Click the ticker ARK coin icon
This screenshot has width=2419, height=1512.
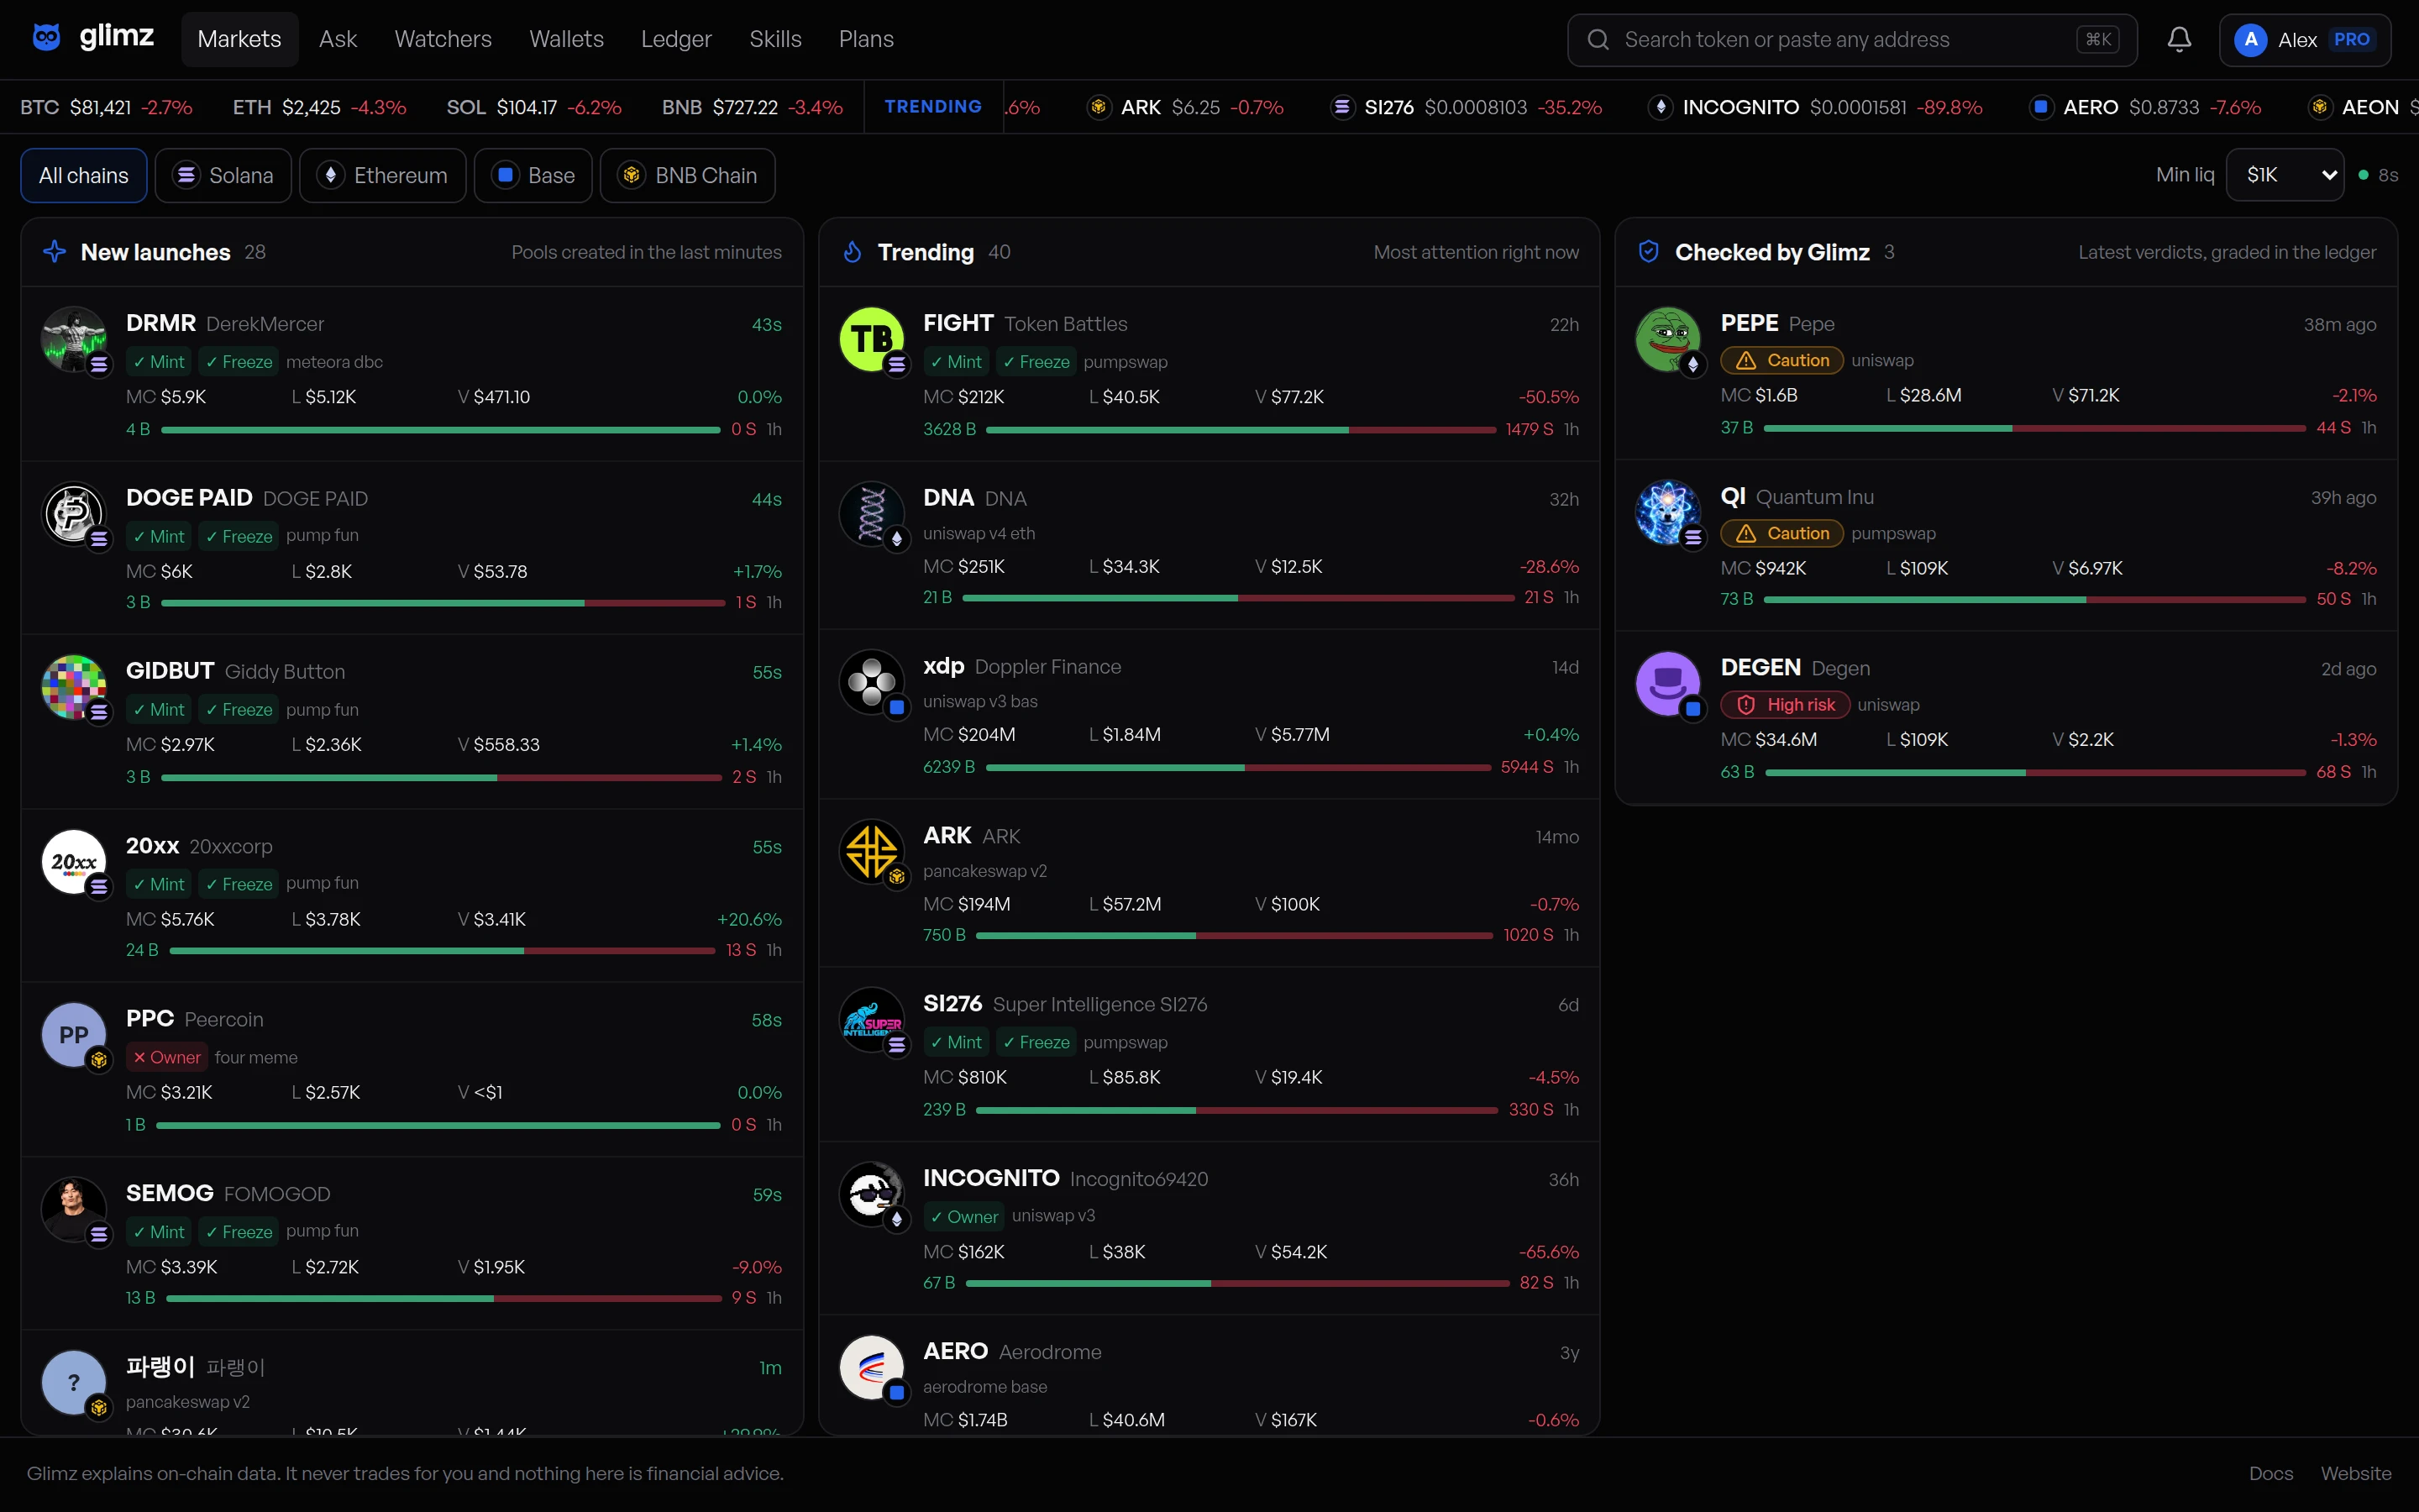point(1099,107)
